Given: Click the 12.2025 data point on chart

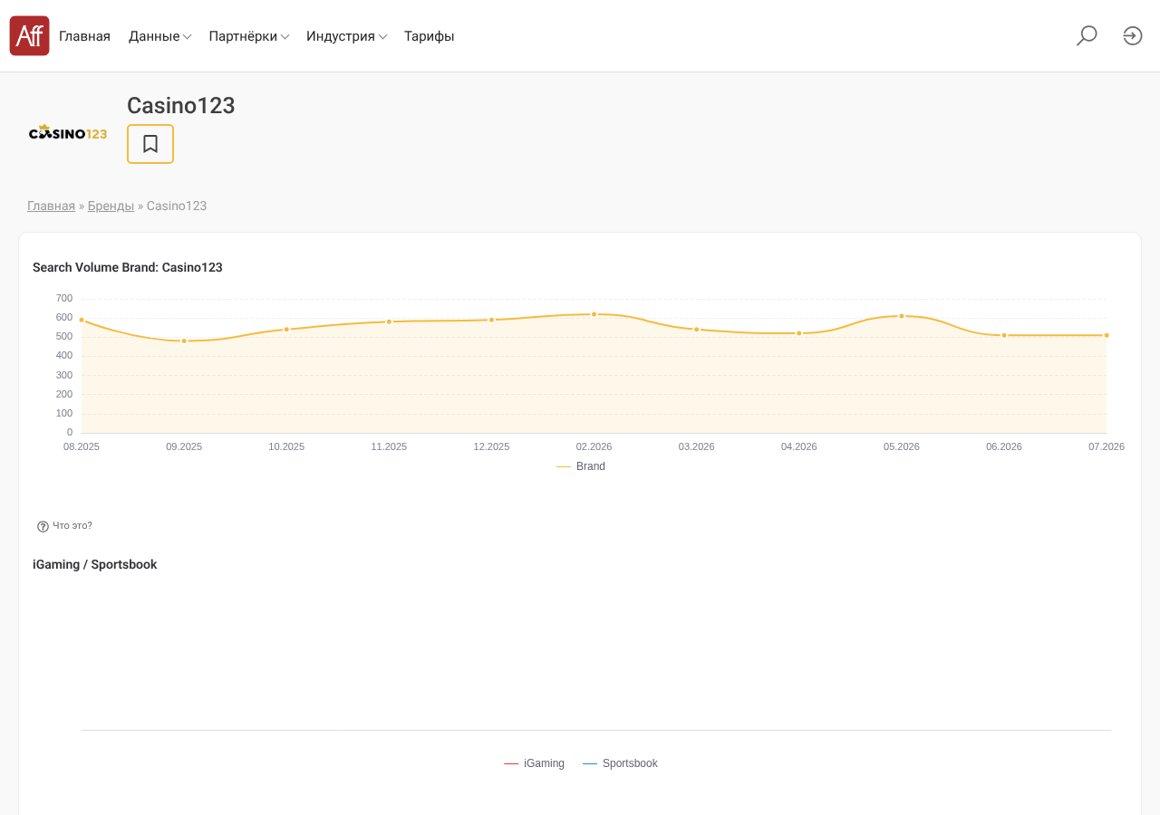Looking at the screenshot, I should point(492,320).
